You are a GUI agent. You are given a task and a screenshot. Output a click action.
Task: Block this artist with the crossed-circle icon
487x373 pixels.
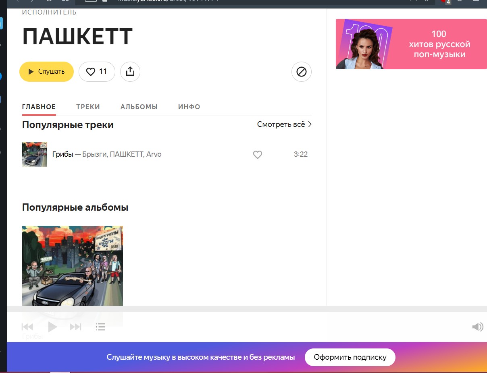coord(302,72)
